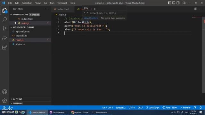This screenshot has width=205, height=115.
Task: Open the Source Control view
Action: point(4,29)
